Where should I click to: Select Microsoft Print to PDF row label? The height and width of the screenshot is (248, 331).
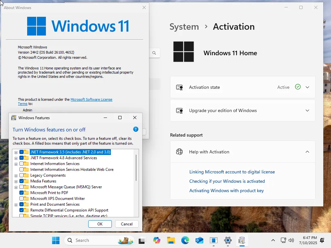(49, 192)
